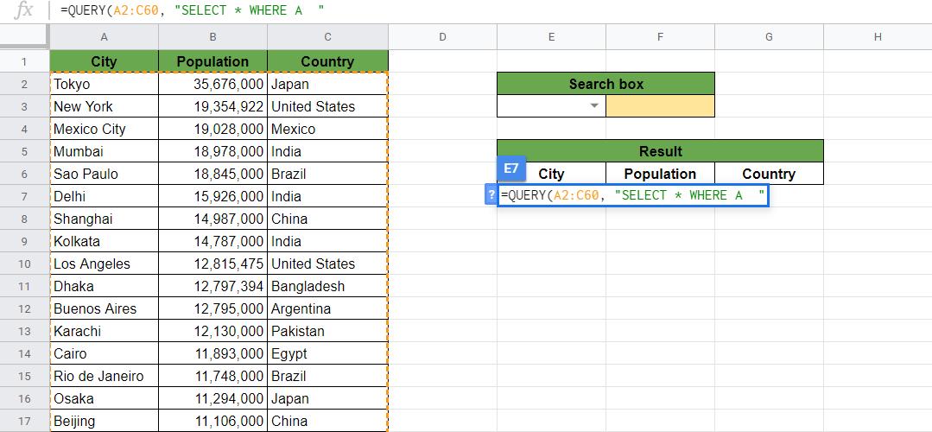
Task: Select column A header
Action: [x=104, y=36]
